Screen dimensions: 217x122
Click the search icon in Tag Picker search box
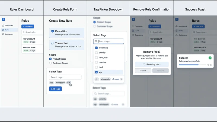point(96,41)
